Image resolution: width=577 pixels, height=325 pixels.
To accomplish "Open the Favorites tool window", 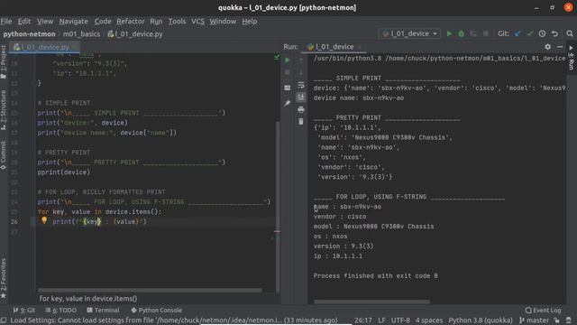I will pyautogui.click(x=4, y=279).
